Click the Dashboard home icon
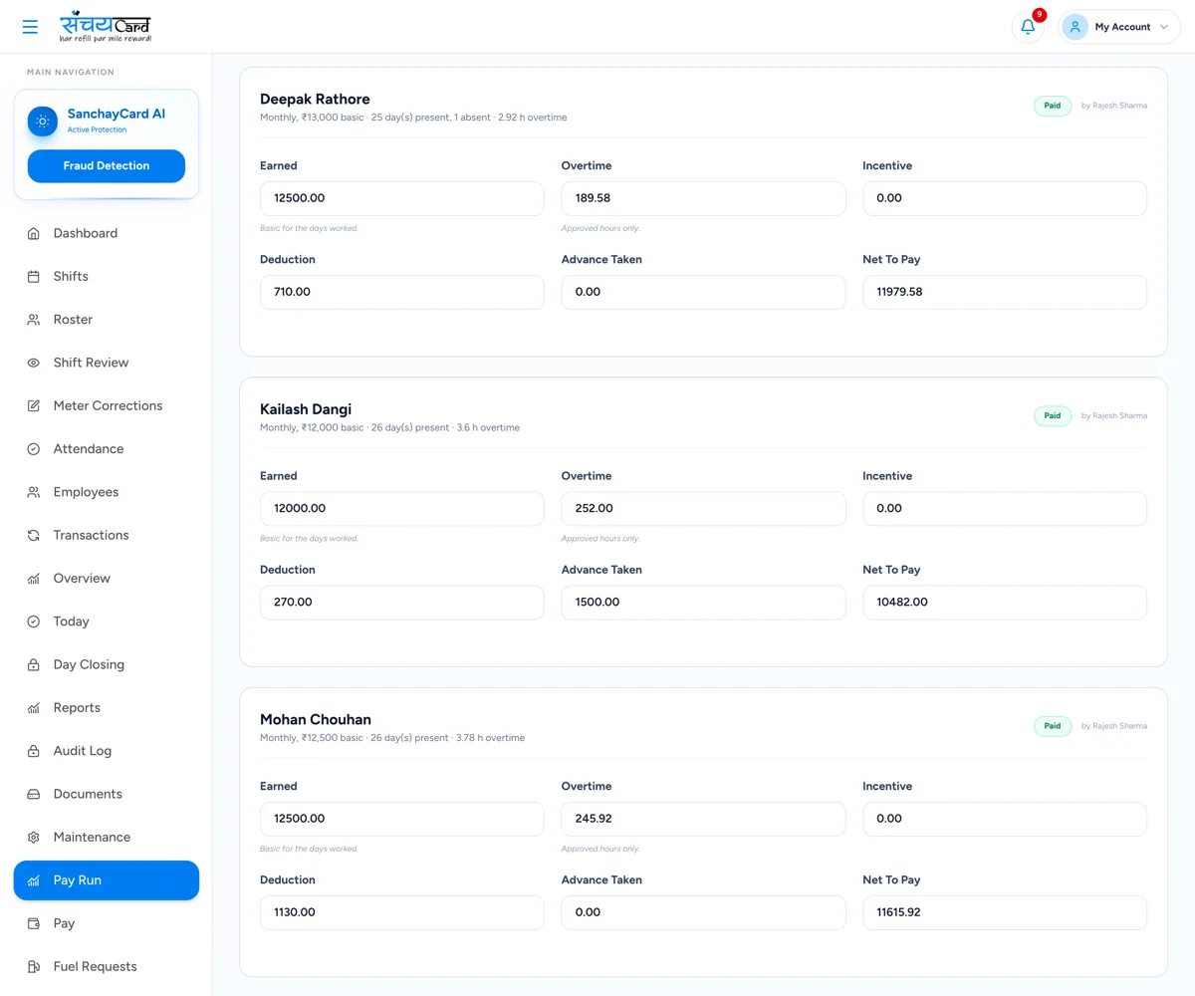This screenshot has height=996, width=1195. tap(34, 233)
